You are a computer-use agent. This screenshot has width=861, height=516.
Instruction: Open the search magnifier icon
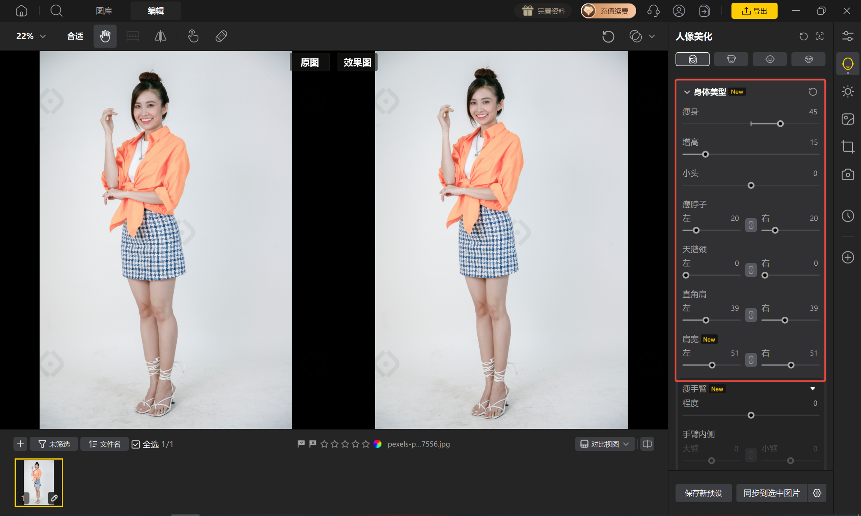pyautogui.click(x=57, y=11)
